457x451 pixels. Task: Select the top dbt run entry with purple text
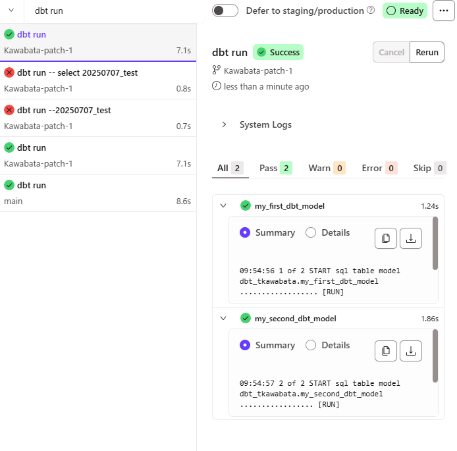[x=98, y=43]
